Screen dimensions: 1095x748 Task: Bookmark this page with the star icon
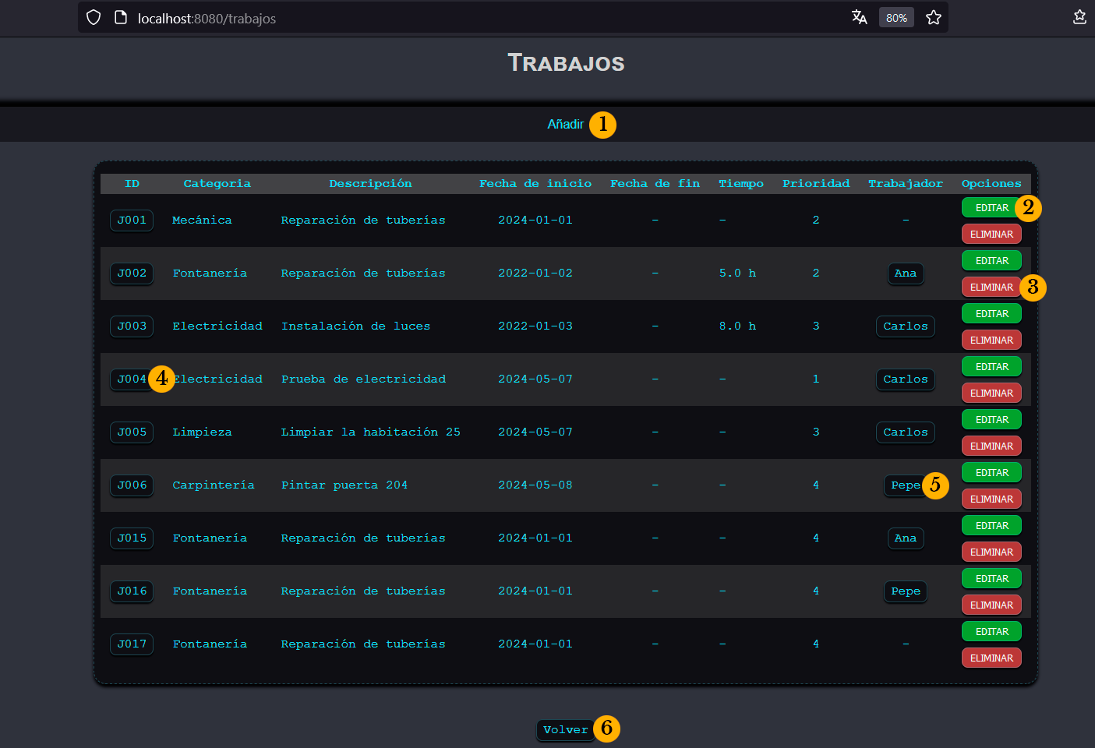[x=934, y=17]
